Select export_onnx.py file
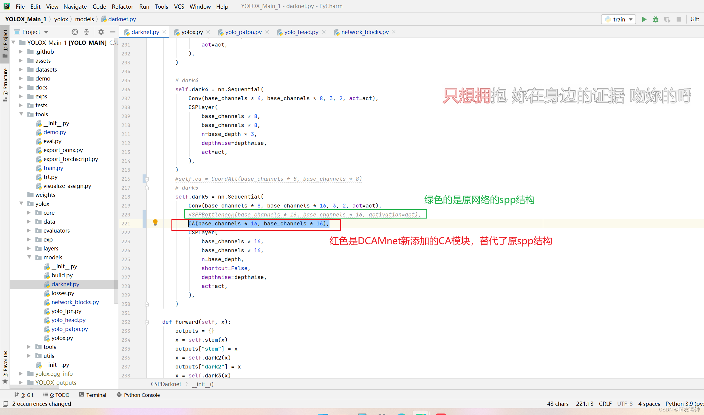704x415 pixels. click(63, 150)
